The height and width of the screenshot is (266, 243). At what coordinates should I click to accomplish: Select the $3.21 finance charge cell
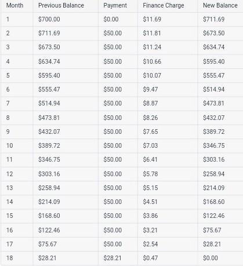coord(150,230)
